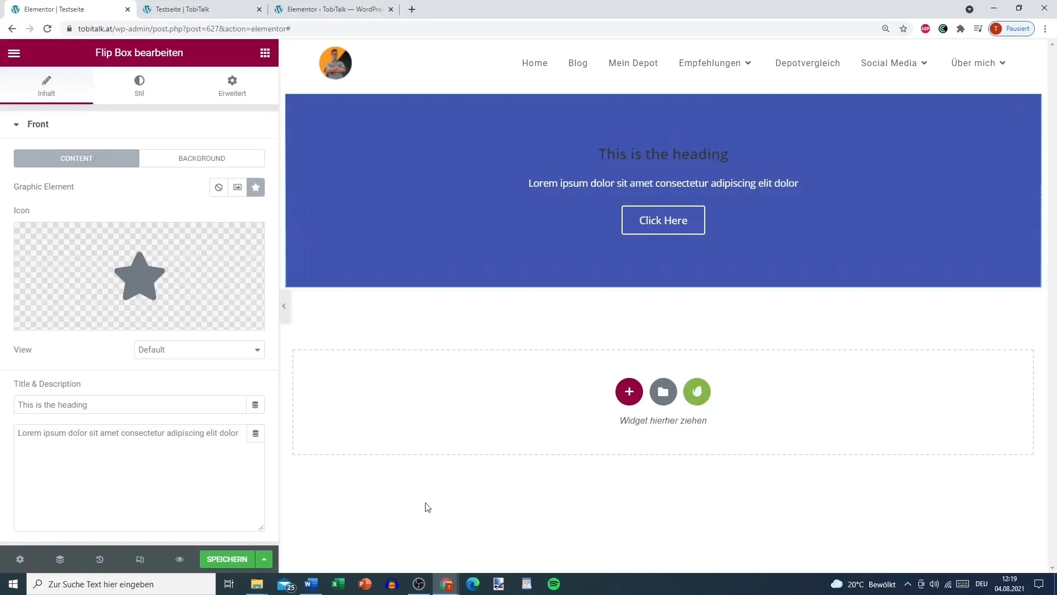This screenshot has width=1057, height=595.
Task: Select the flip box heading text
Action: (663, 154)
